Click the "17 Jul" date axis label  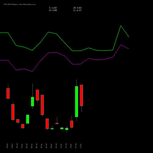pyautogui.click(x=81, y=146)
